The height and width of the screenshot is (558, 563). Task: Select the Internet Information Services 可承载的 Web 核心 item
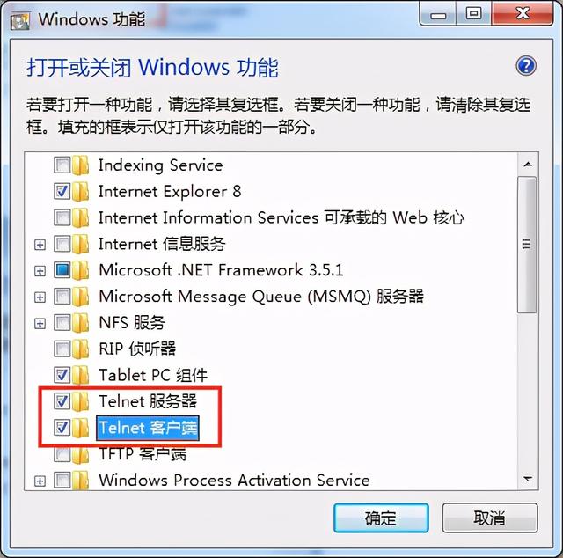point(281,217)
